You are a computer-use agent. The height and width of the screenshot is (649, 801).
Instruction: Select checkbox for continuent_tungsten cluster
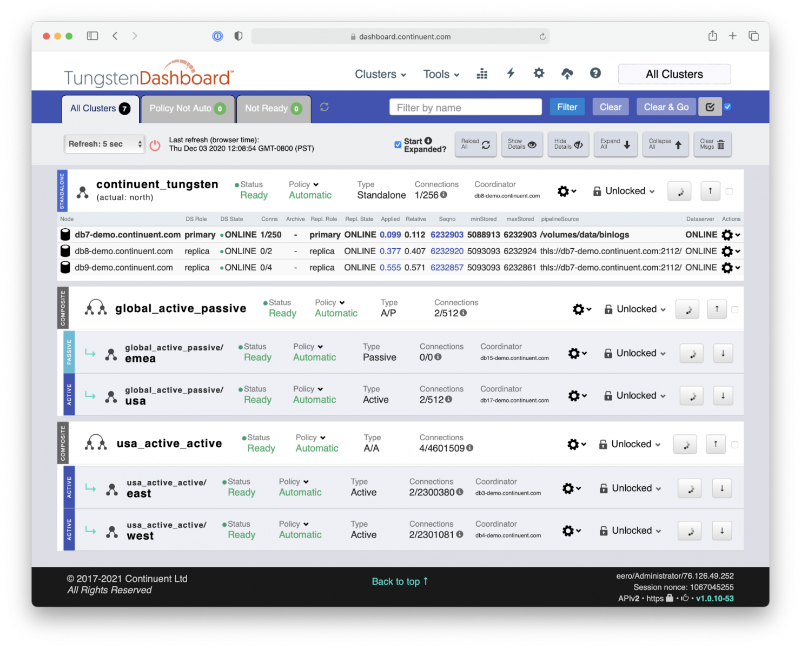729,191
